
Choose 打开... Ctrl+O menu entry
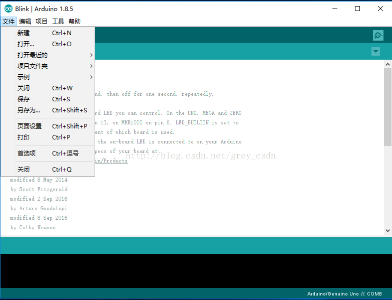click(48, 44)
